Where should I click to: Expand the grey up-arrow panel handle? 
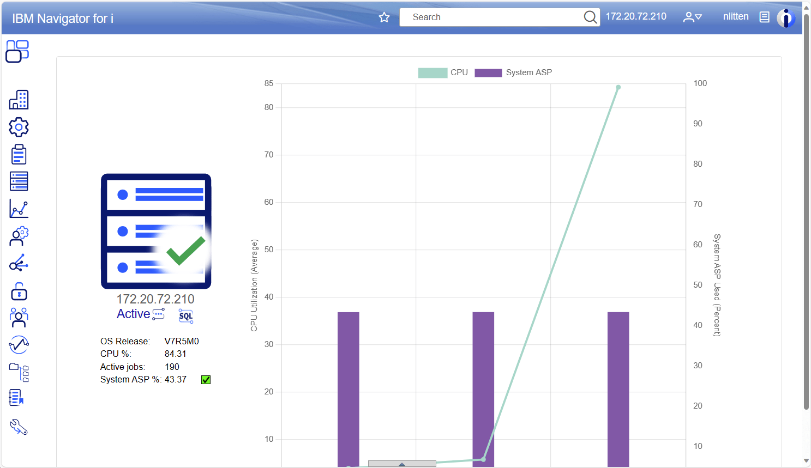(402, 464)
